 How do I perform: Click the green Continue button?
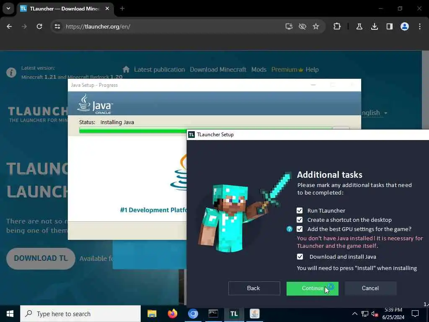coord(313,288)
